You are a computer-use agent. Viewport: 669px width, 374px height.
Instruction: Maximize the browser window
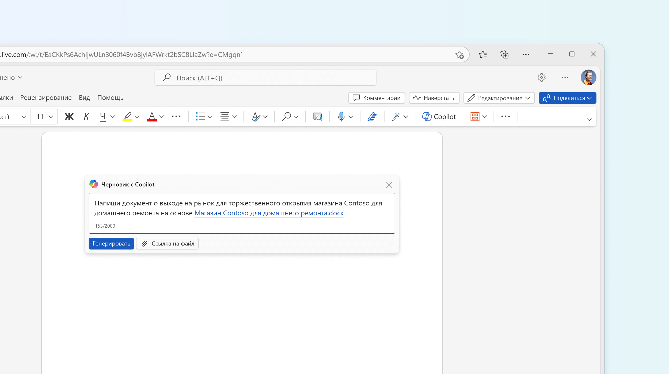coord(572,54)
